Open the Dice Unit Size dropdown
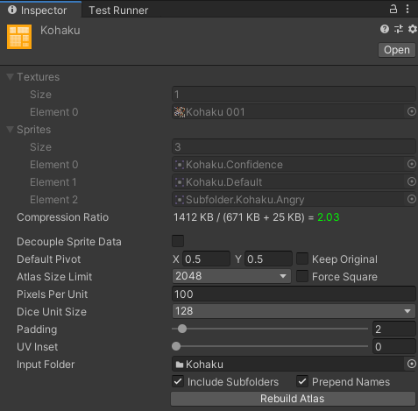 click(x=294, y=311)
